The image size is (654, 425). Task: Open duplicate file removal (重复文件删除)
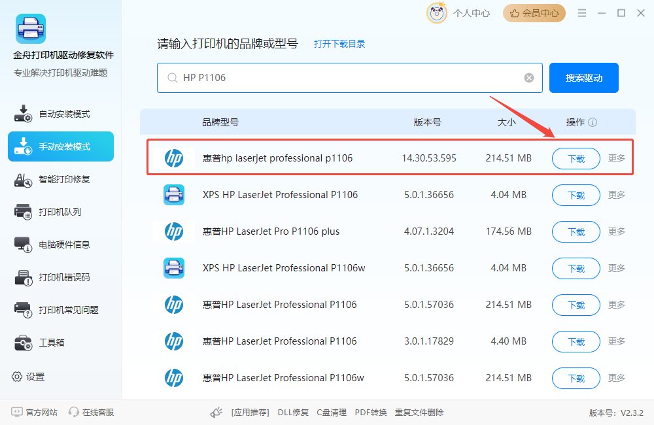(x=419, y=413)
